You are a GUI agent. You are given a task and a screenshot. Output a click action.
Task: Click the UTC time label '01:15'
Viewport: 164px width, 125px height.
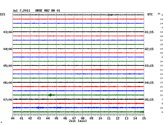(x=149, y=32)
